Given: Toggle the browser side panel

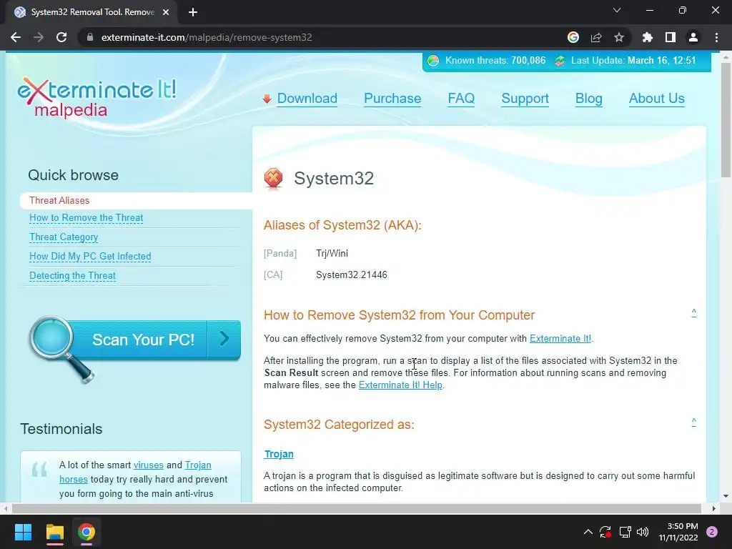Looking at the screenshot, I should coord(671,37).
